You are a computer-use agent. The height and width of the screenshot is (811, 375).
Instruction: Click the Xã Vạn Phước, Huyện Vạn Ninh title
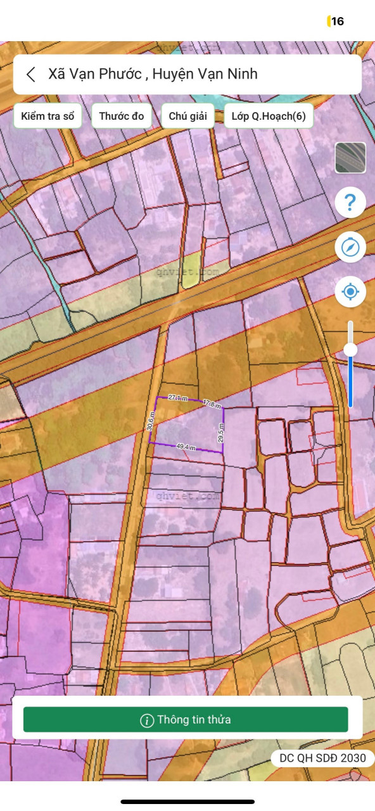pos(153,74)
